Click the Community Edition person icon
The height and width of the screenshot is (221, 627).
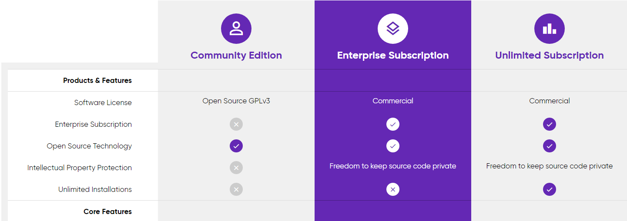click(236, 29)
